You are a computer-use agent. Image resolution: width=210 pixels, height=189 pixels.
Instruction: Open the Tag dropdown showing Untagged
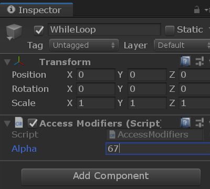pyautogui.click(x=84, y=45)
